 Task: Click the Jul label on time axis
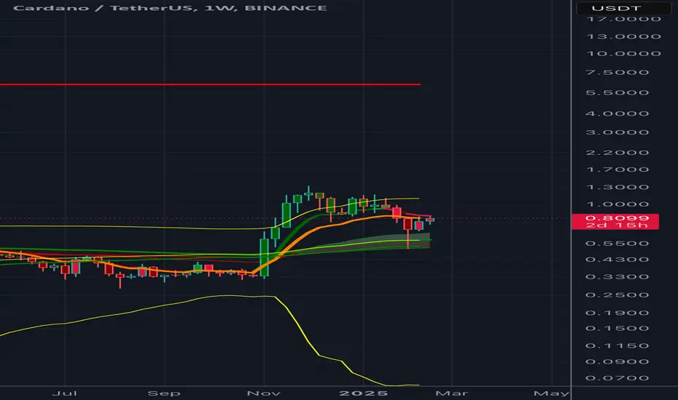pos(65,393)
